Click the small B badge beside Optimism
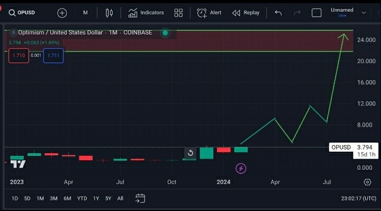Image resolution: width=381 pixels, height=211 pixels. click(13, 33)
